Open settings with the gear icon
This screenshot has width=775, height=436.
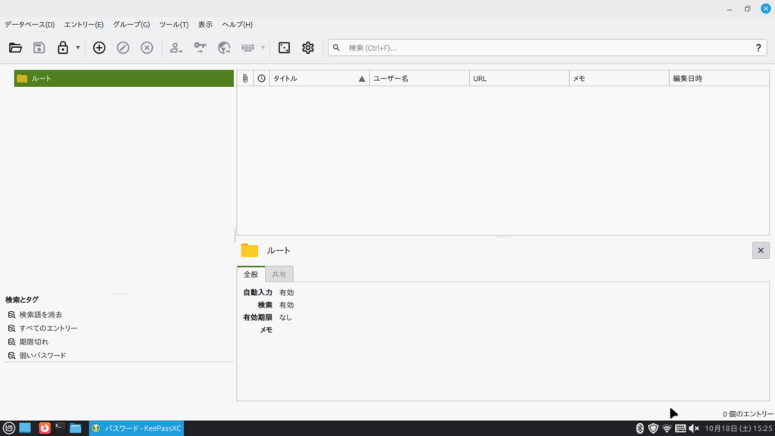point(308,48)
